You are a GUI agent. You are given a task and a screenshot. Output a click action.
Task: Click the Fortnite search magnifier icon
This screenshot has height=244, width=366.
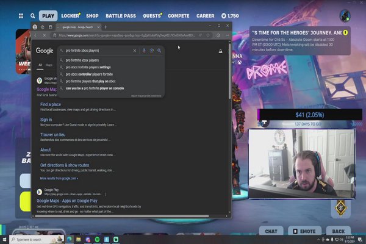33,16
